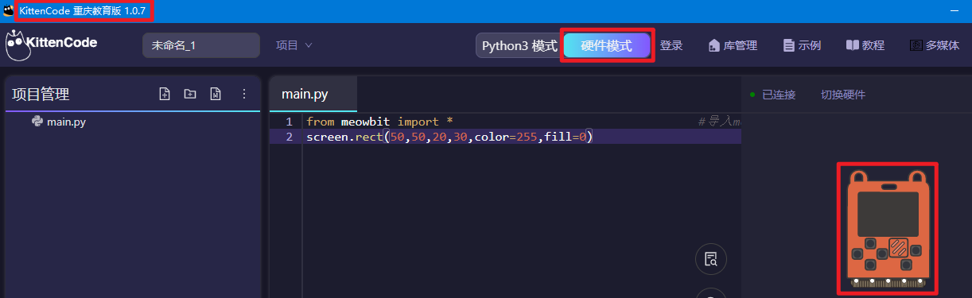Image resolution: width=972 pixels, height=298 pixels.
Task: Click the project name field 未命名_1
Action: [x=201, y=45]
